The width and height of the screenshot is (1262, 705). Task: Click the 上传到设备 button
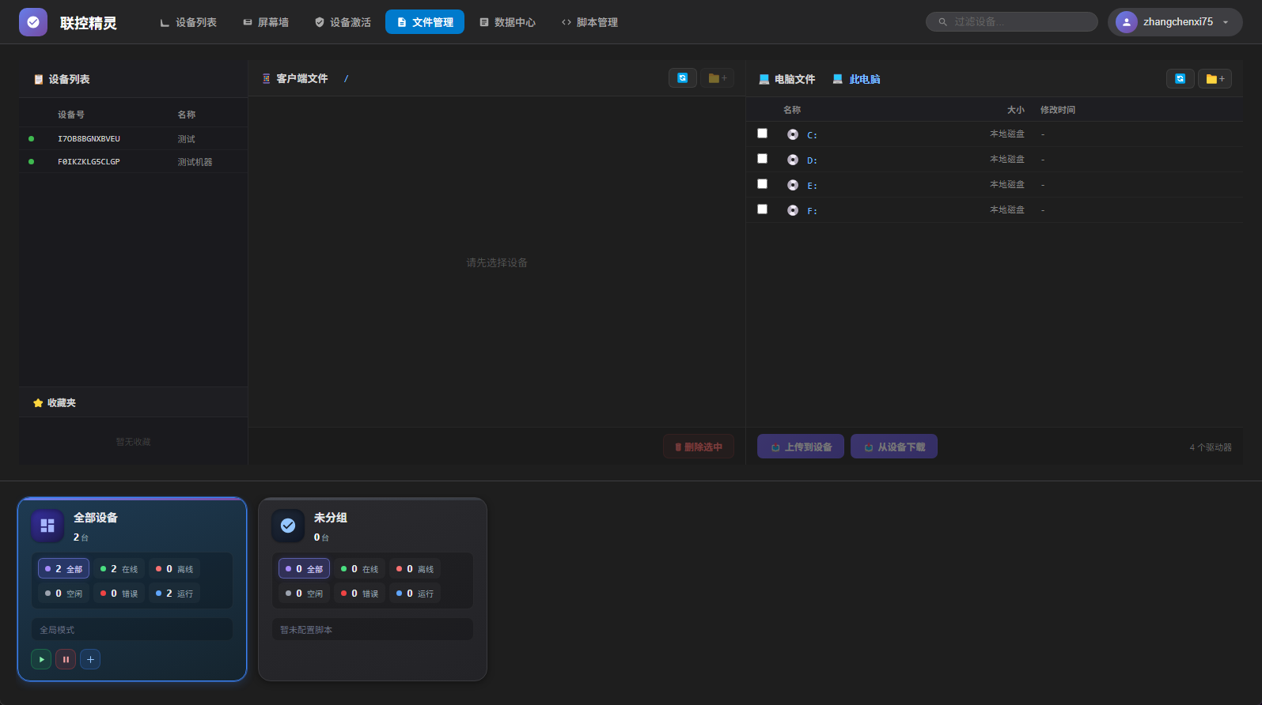(801, 447)
